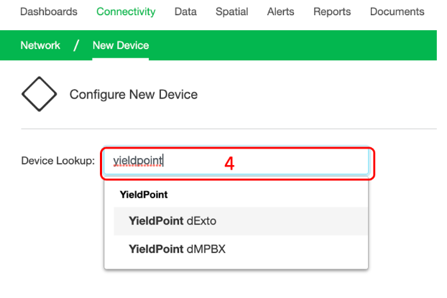
Task: Click the diamond device icon
Action: [40, 94]
